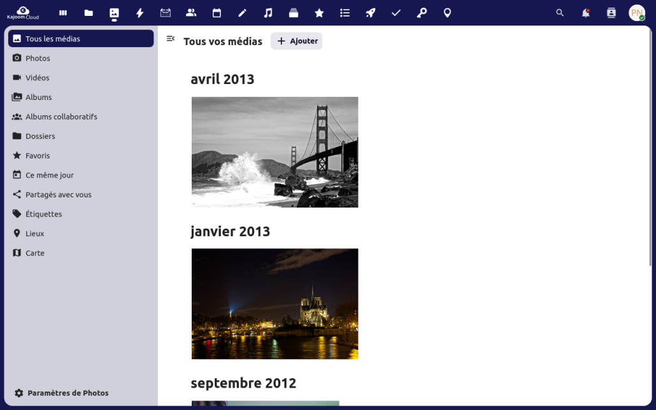Click the Ajouter button
The width and height of the screenshot is (656, 410).
click(x=296, y=41)
